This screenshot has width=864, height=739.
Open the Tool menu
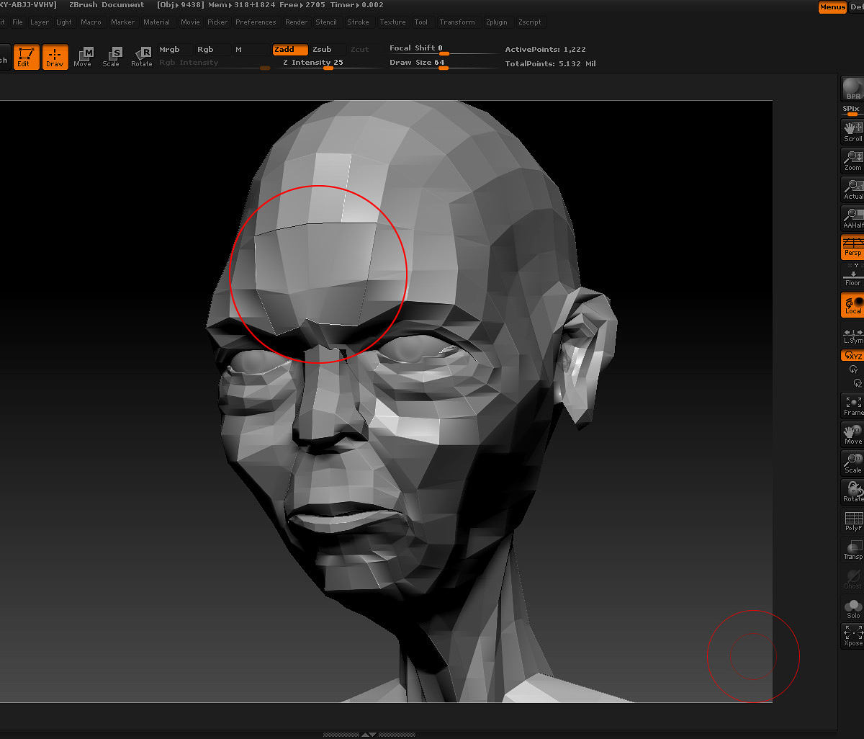421,22
